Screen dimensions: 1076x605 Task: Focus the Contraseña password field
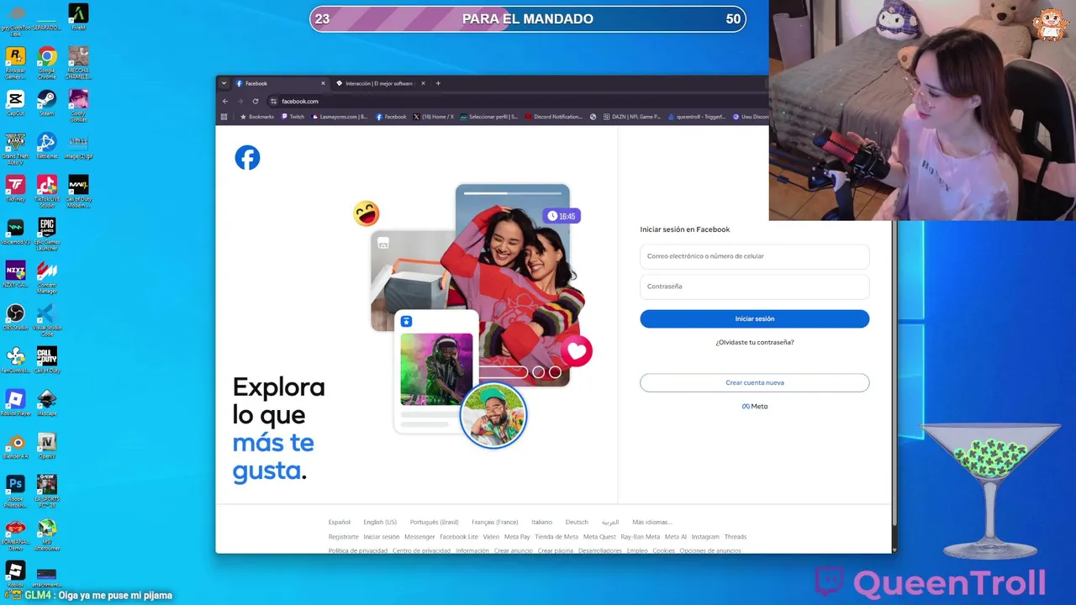(755, 287)
